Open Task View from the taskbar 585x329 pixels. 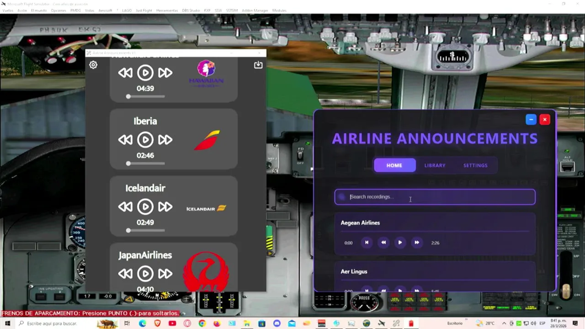(x=127, y=324)
